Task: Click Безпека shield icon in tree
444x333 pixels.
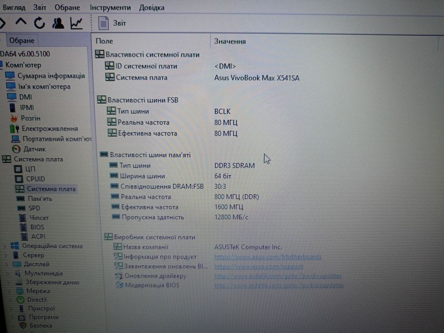Action: (x=23, y=326)
